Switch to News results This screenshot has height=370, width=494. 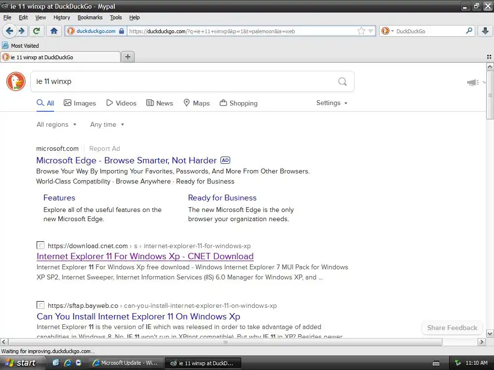pos(160,103)
